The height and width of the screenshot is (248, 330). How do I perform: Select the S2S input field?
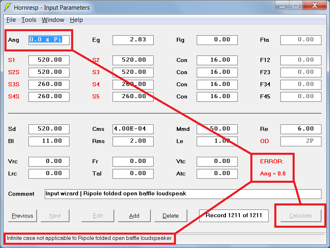pos(49,73)
